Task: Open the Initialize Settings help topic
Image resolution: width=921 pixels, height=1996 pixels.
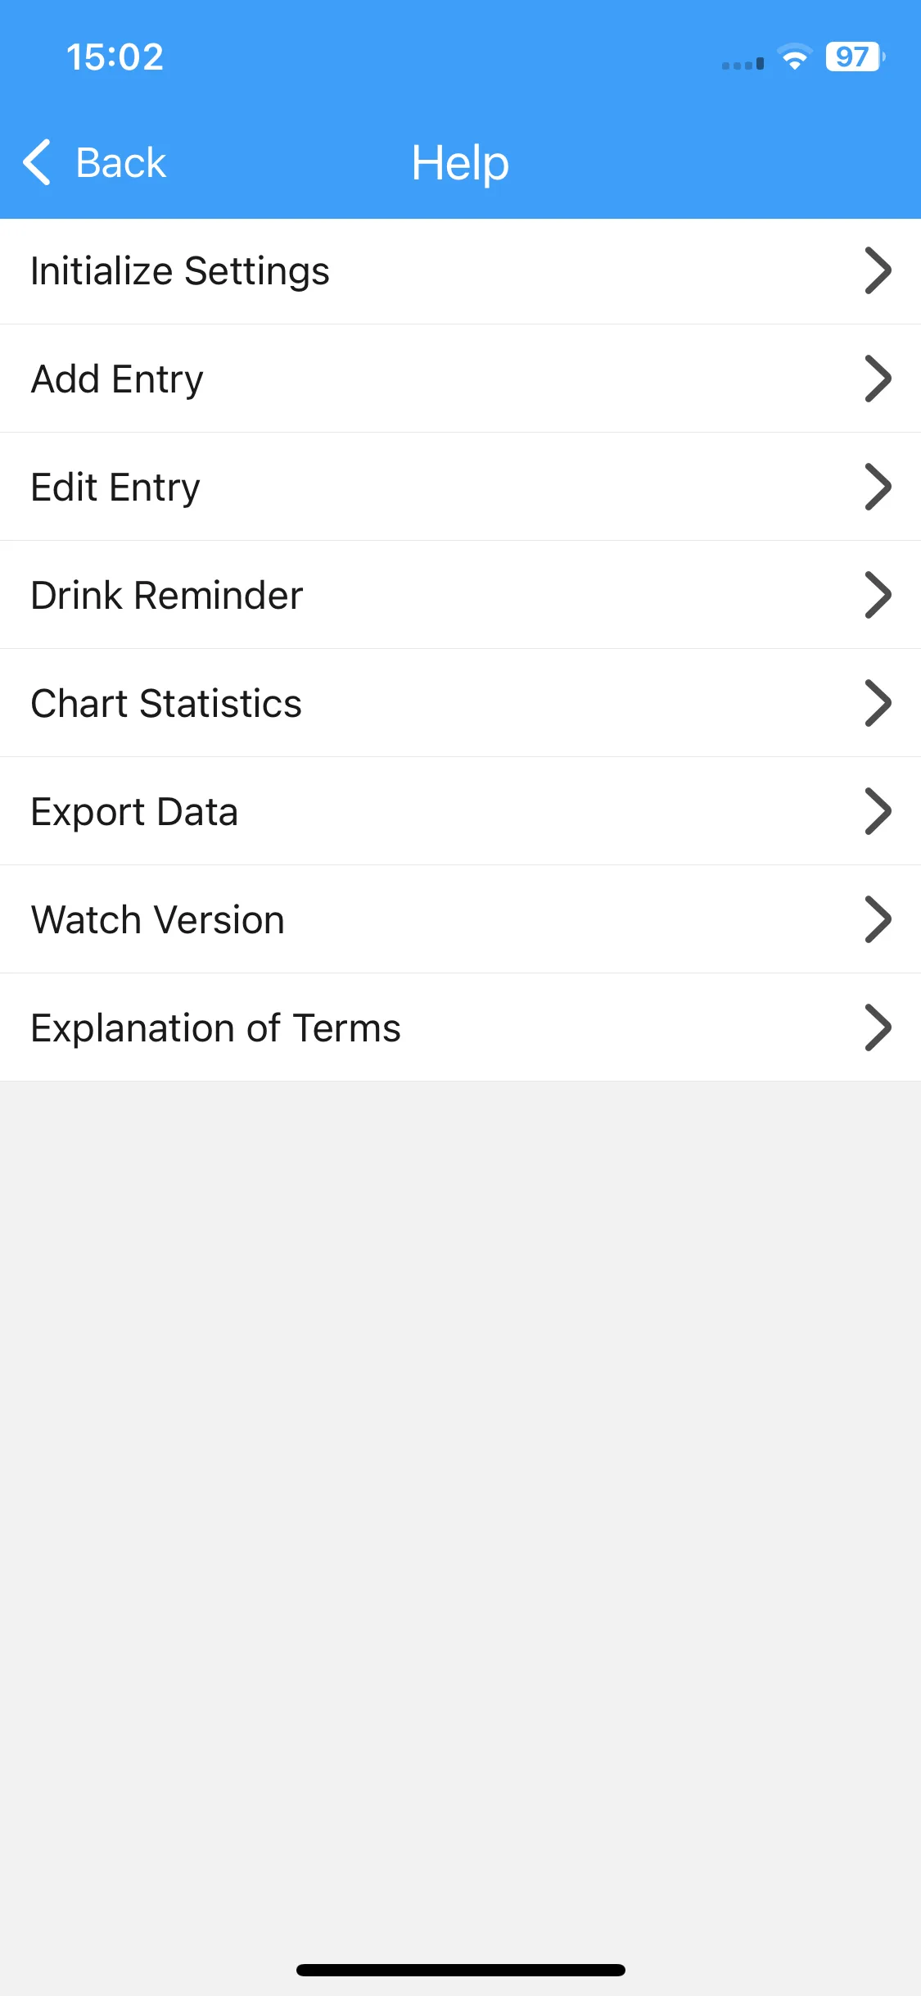Action: (x=460, y=271)
